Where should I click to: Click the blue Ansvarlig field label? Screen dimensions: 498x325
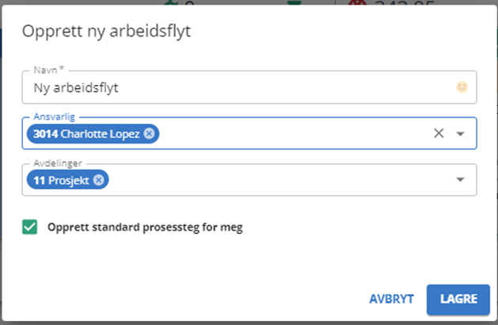(55, 117)
